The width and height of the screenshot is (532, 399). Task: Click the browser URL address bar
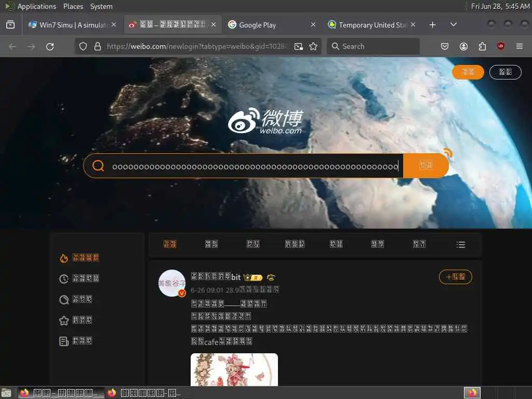click(197, 46)
